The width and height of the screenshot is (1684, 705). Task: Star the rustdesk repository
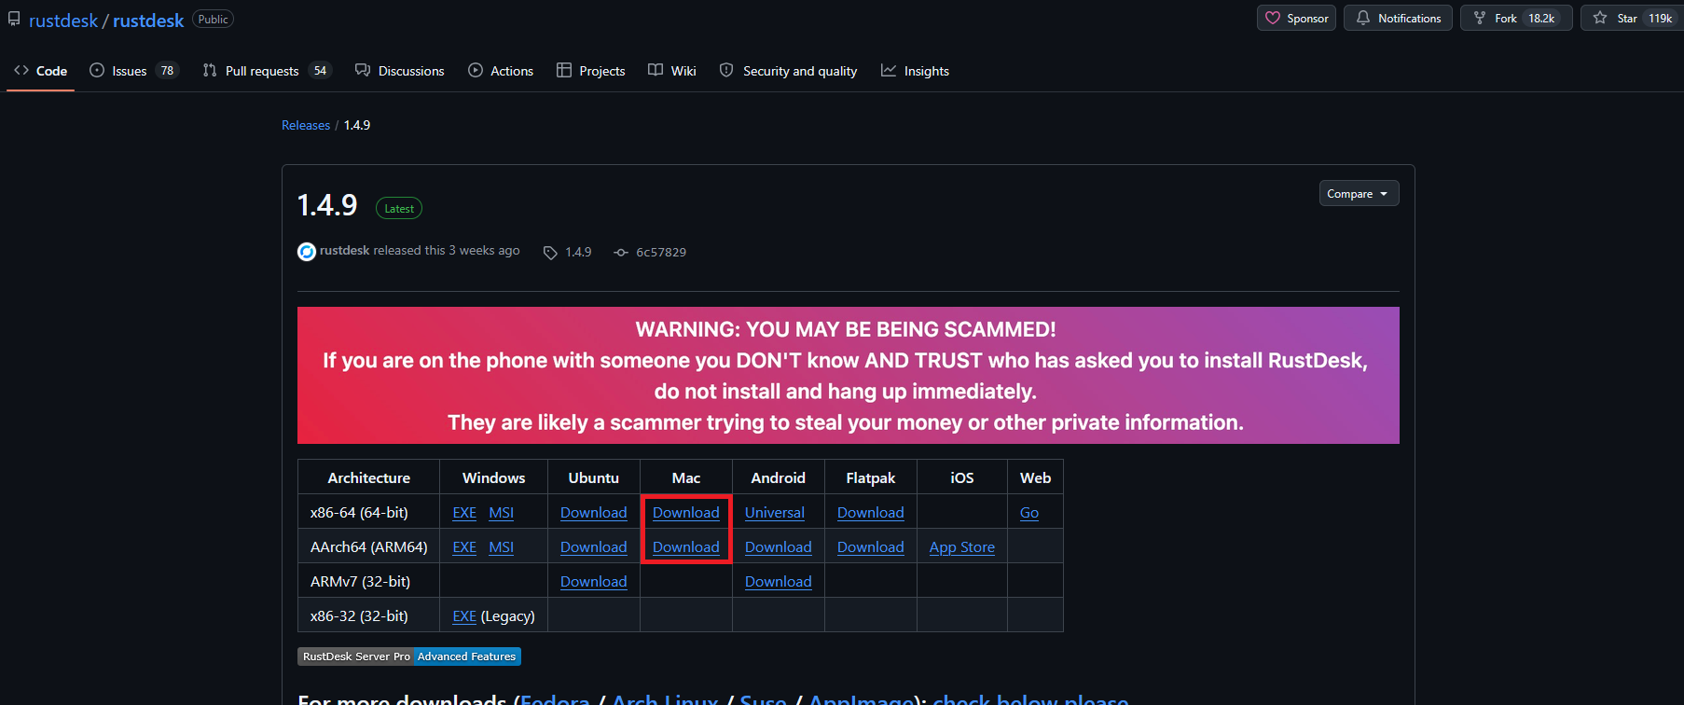pos(1632,19)
